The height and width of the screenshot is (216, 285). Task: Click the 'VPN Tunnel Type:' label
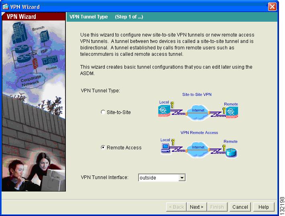pos(100,91)
